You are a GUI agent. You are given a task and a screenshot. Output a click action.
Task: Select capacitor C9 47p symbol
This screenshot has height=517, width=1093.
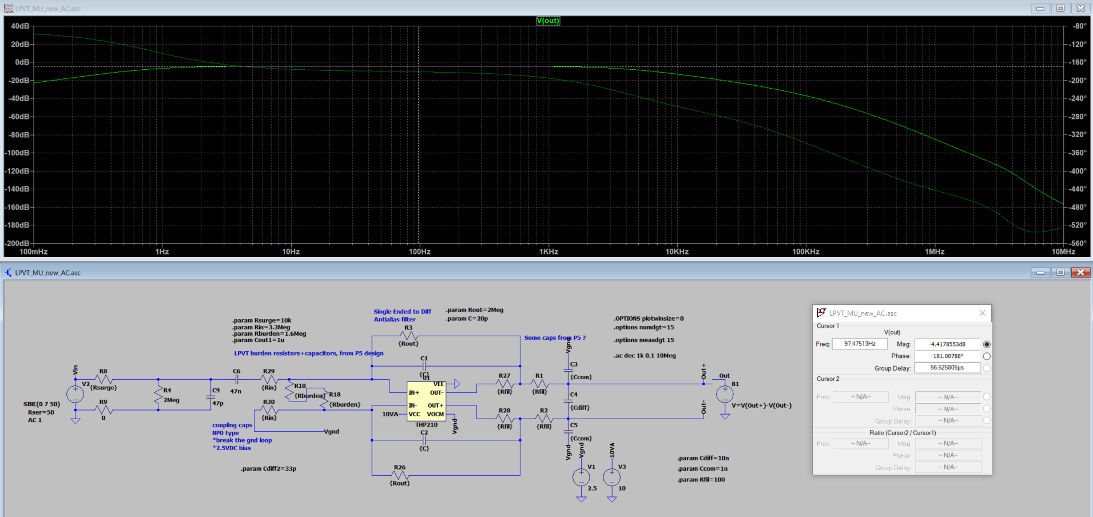tap(211, 396)
